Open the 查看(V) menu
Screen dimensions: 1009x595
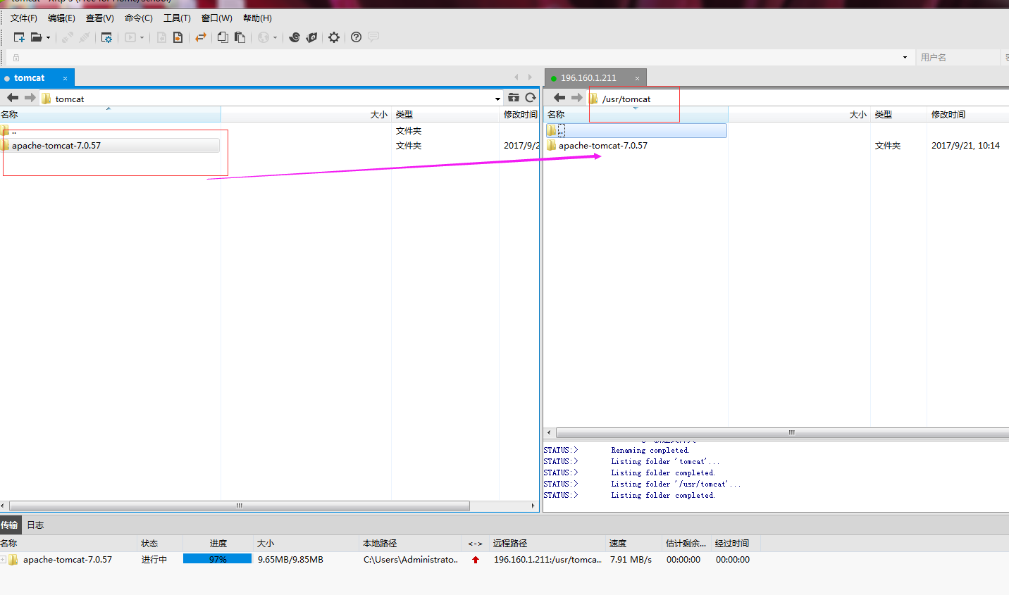99,18
